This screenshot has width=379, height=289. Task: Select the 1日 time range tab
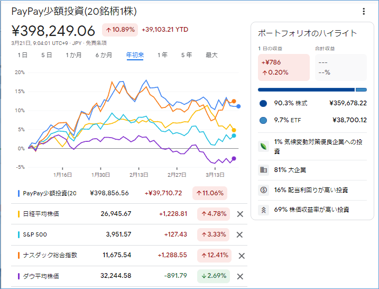[x=23, y=55]
